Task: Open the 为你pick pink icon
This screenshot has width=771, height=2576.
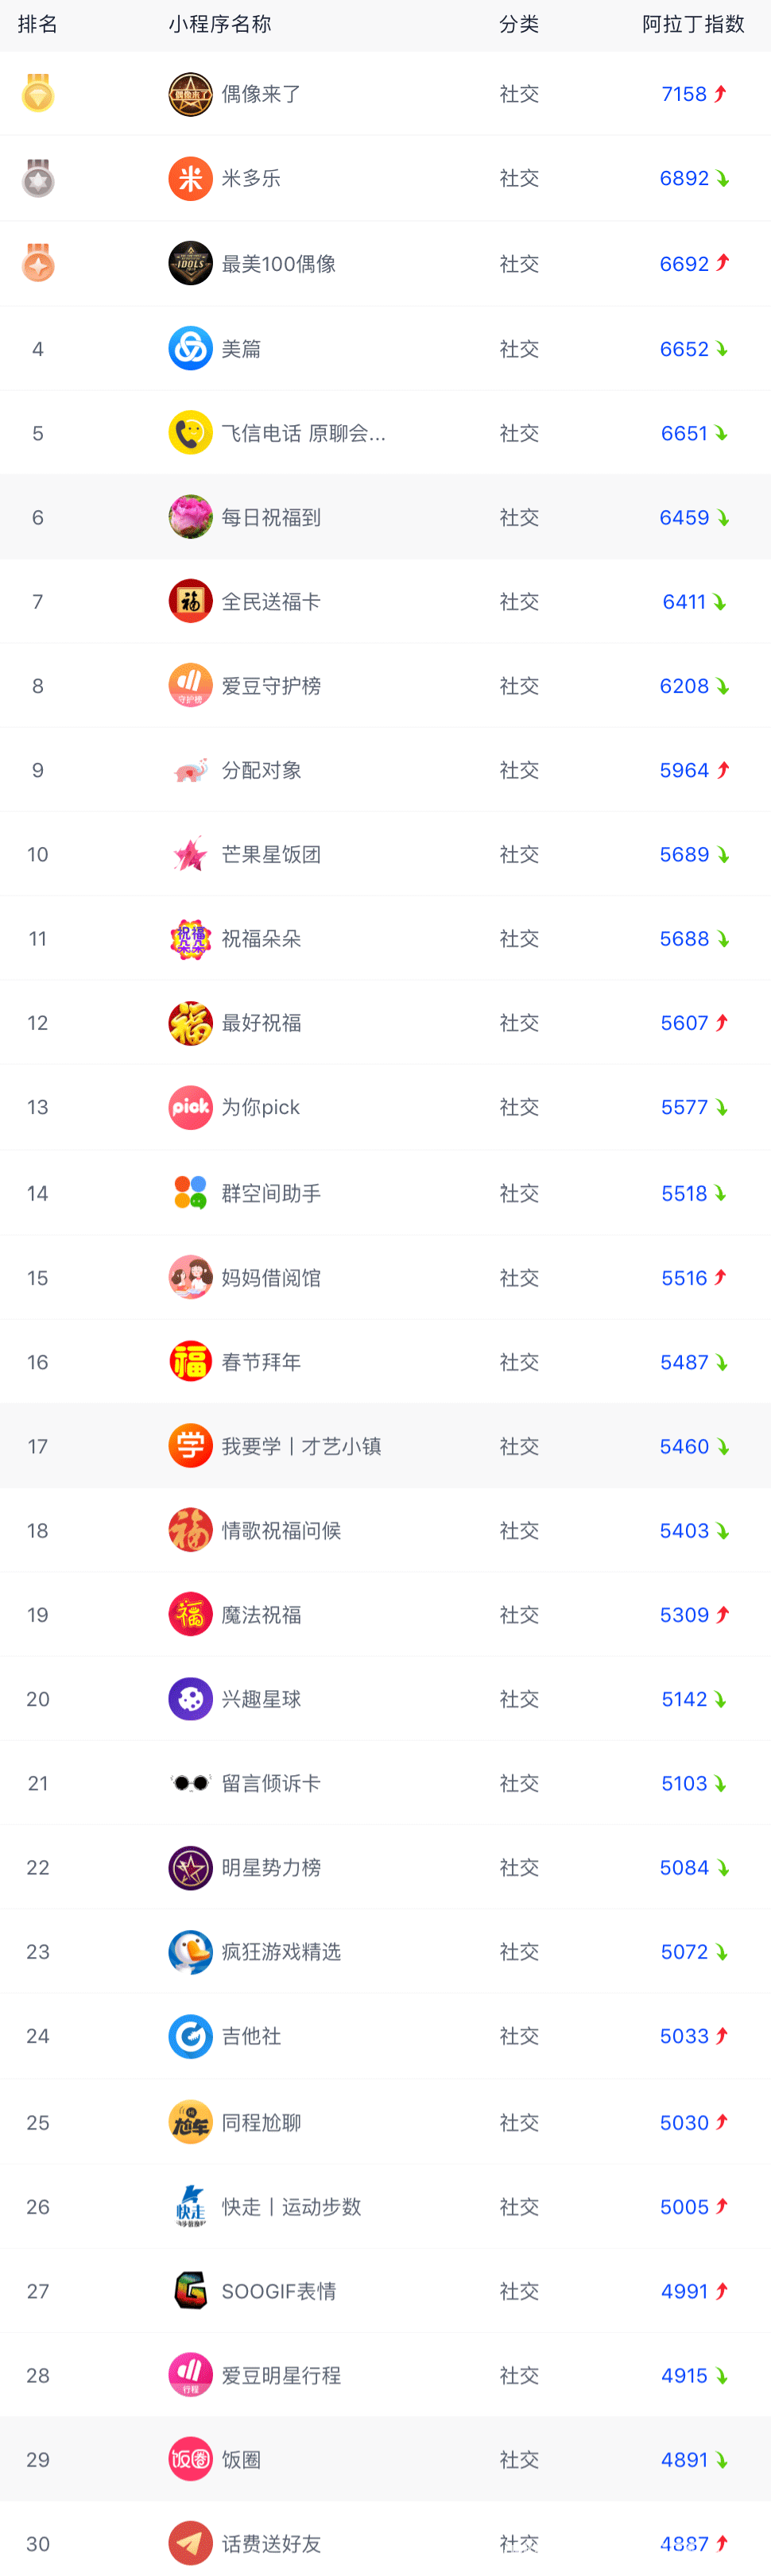Action: point(190,1107)
